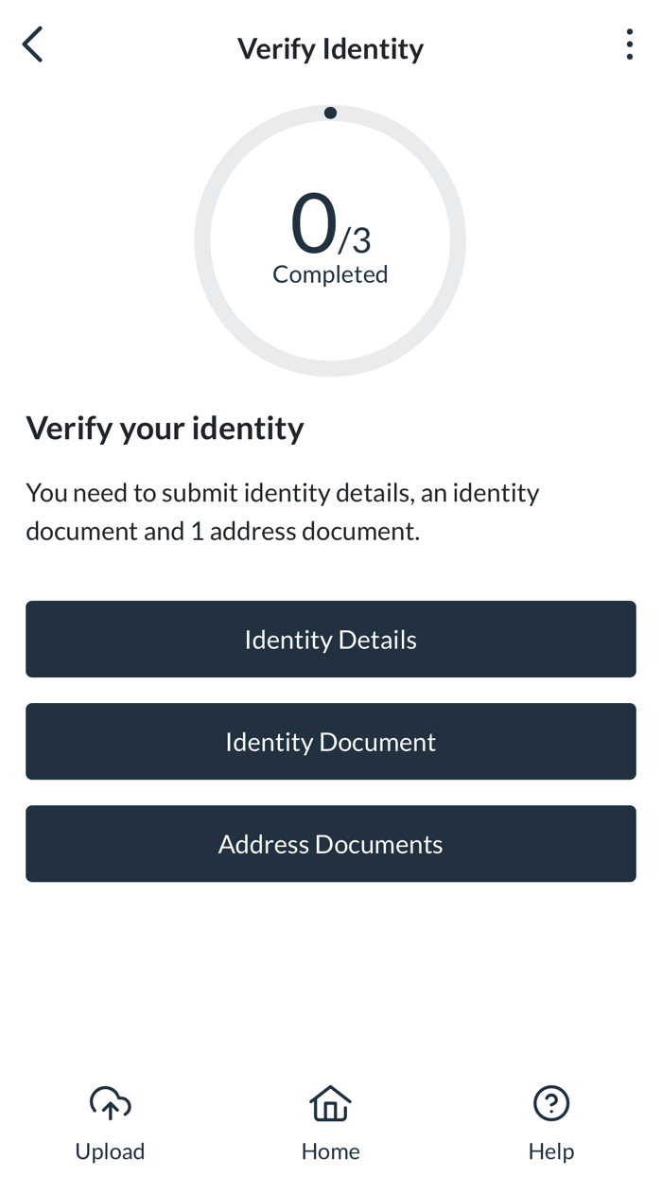Select the Help tab label
Image resolution: width=662 pixels, height=1177 pixels.
click(550, 1151)
